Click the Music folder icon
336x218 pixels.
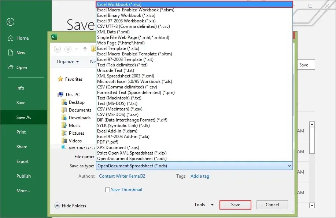click(64, 125)
